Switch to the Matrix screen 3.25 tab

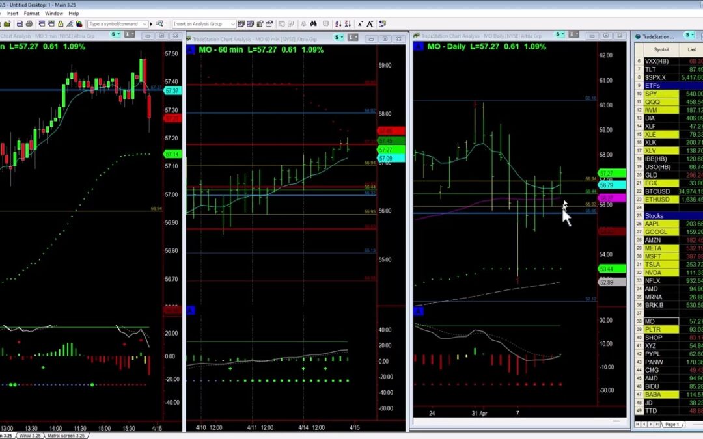tap(64, 435)
